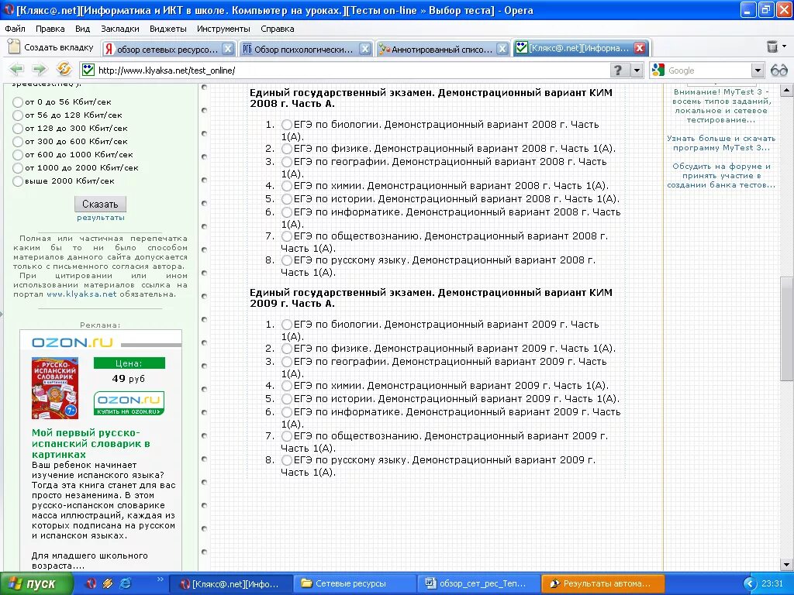The image size is (794, 595).
Task: Open the Инструменты menu
Action: tap(223, 29)
